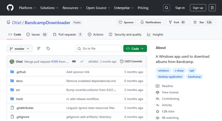
Task: Open the BandcampDownloader repository link
Action: [x=47, y=23]
